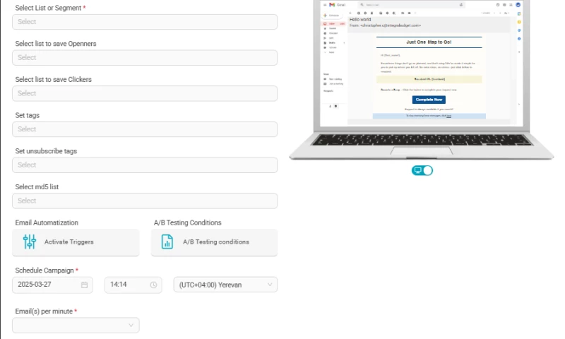The image size is (565, 339).
Task: Click the Schedule Campaign label
Action: coord(44,270)
